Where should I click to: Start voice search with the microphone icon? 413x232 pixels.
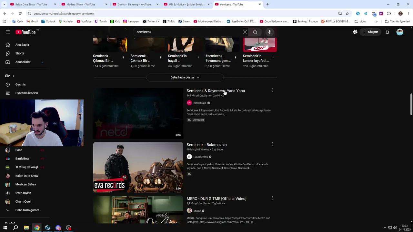coord(270,32)
